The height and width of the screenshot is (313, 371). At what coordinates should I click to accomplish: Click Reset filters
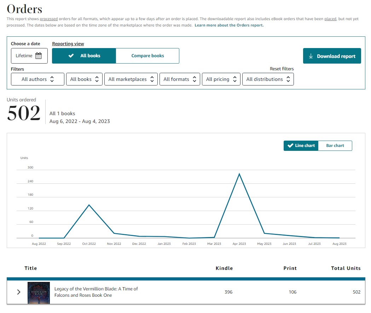[282, 69]
